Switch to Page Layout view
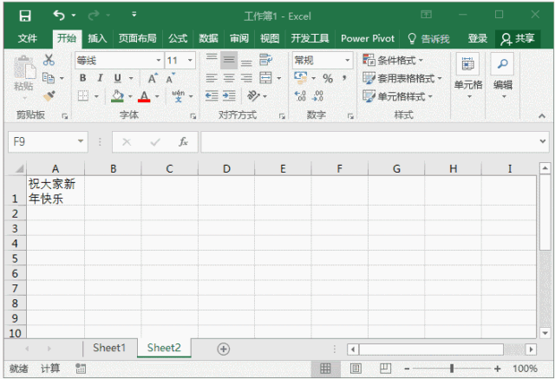Screen dimensions: 555x379 (x=356, y=369)
